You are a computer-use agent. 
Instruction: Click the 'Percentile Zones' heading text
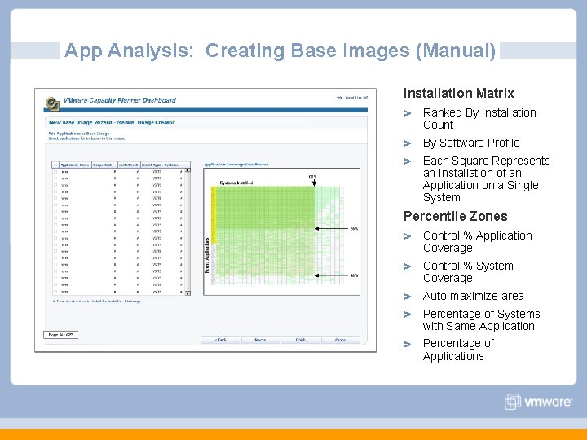click(x=456, y=216)
